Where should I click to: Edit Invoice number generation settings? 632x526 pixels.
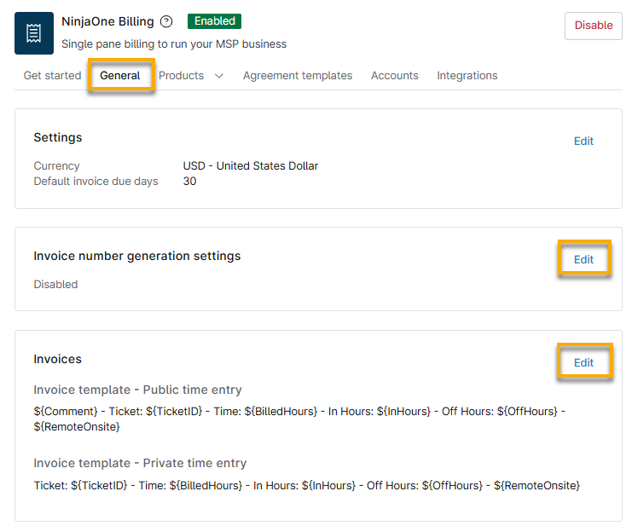click(583, 259)
